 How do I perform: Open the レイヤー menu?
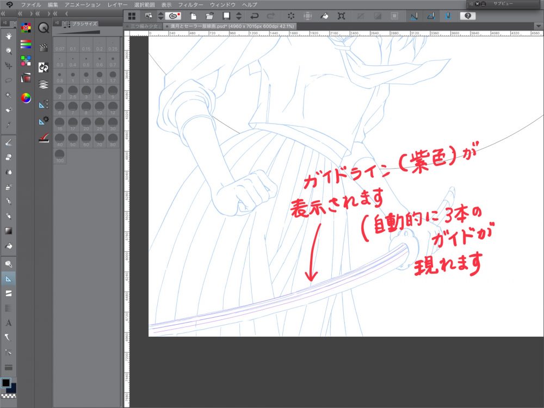[x=118, y=5]
